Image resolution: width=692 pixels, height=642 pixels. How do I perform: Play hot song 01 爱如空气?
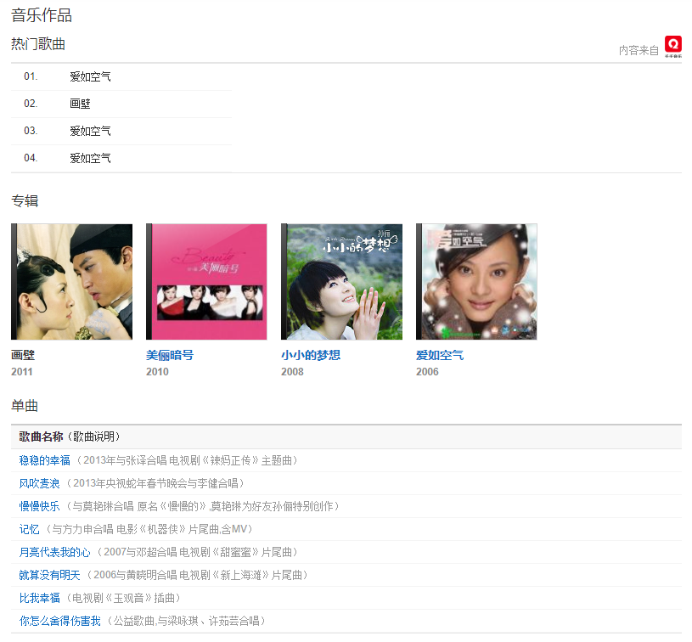click(90, 76)
